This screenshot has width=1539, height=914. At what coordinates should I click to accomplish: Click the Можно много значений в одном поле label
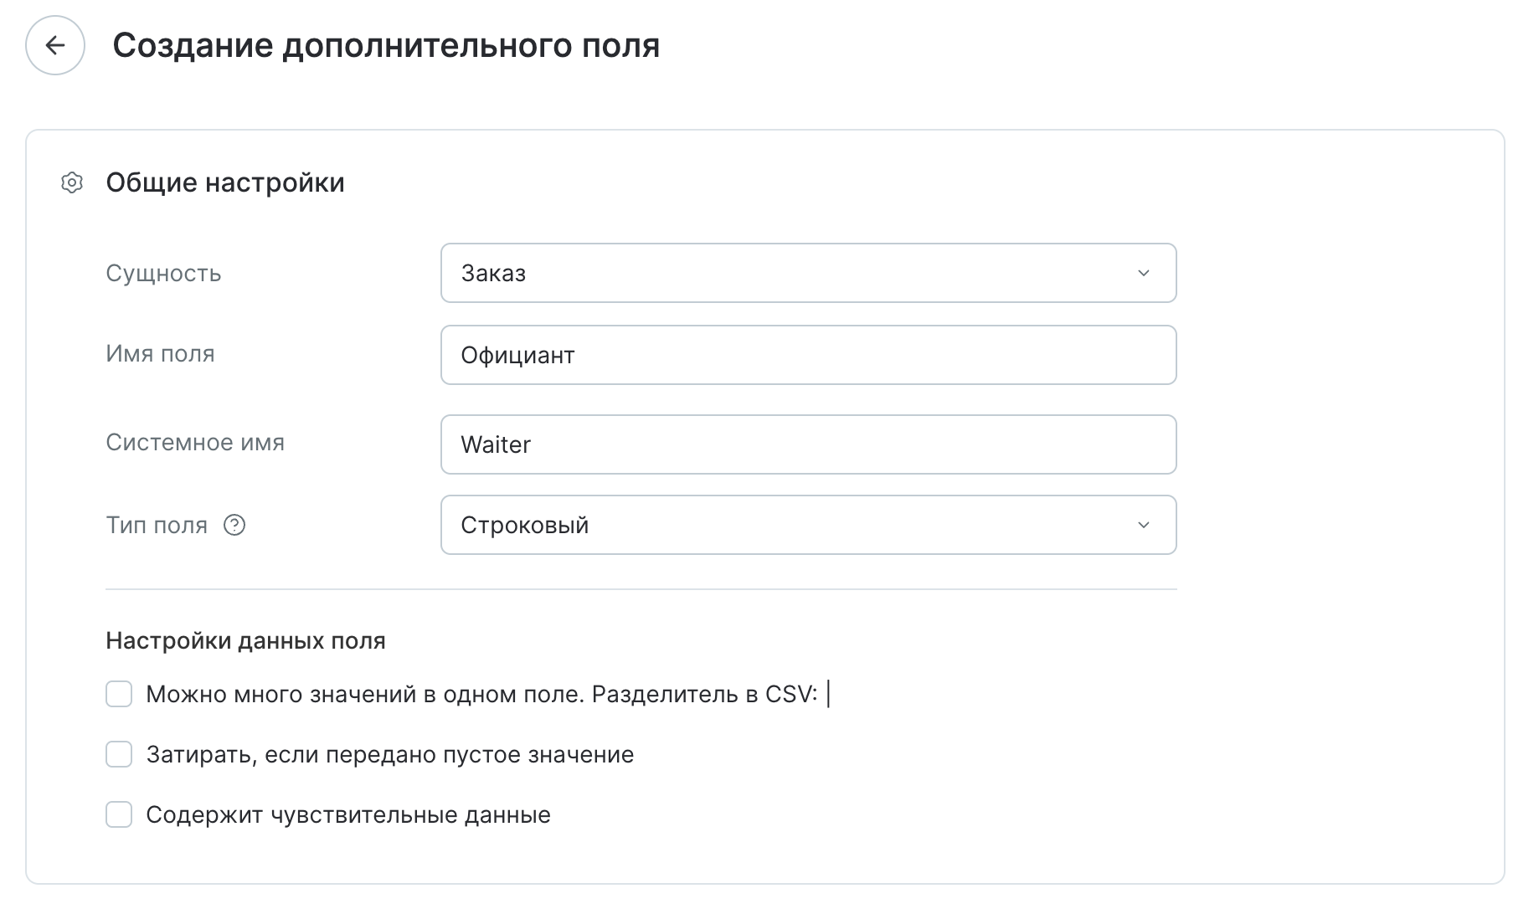click(x=481, y=694)
